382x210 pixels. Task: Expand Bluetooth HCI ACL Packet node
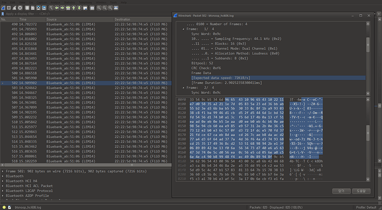tap(3, 186)
